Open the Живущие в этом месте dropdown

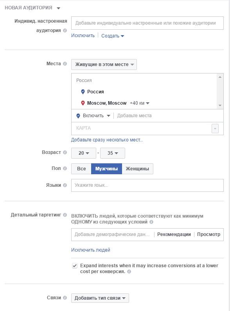click(104, 64)
